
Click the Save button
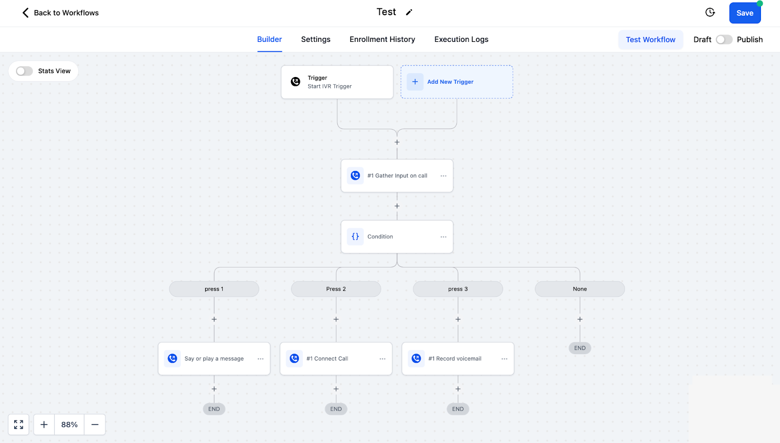tap(745, 13)
